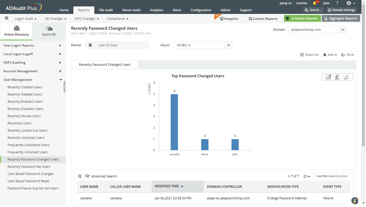Expand the Account Management section
366x207 pixels.
[x=32, y=71]
